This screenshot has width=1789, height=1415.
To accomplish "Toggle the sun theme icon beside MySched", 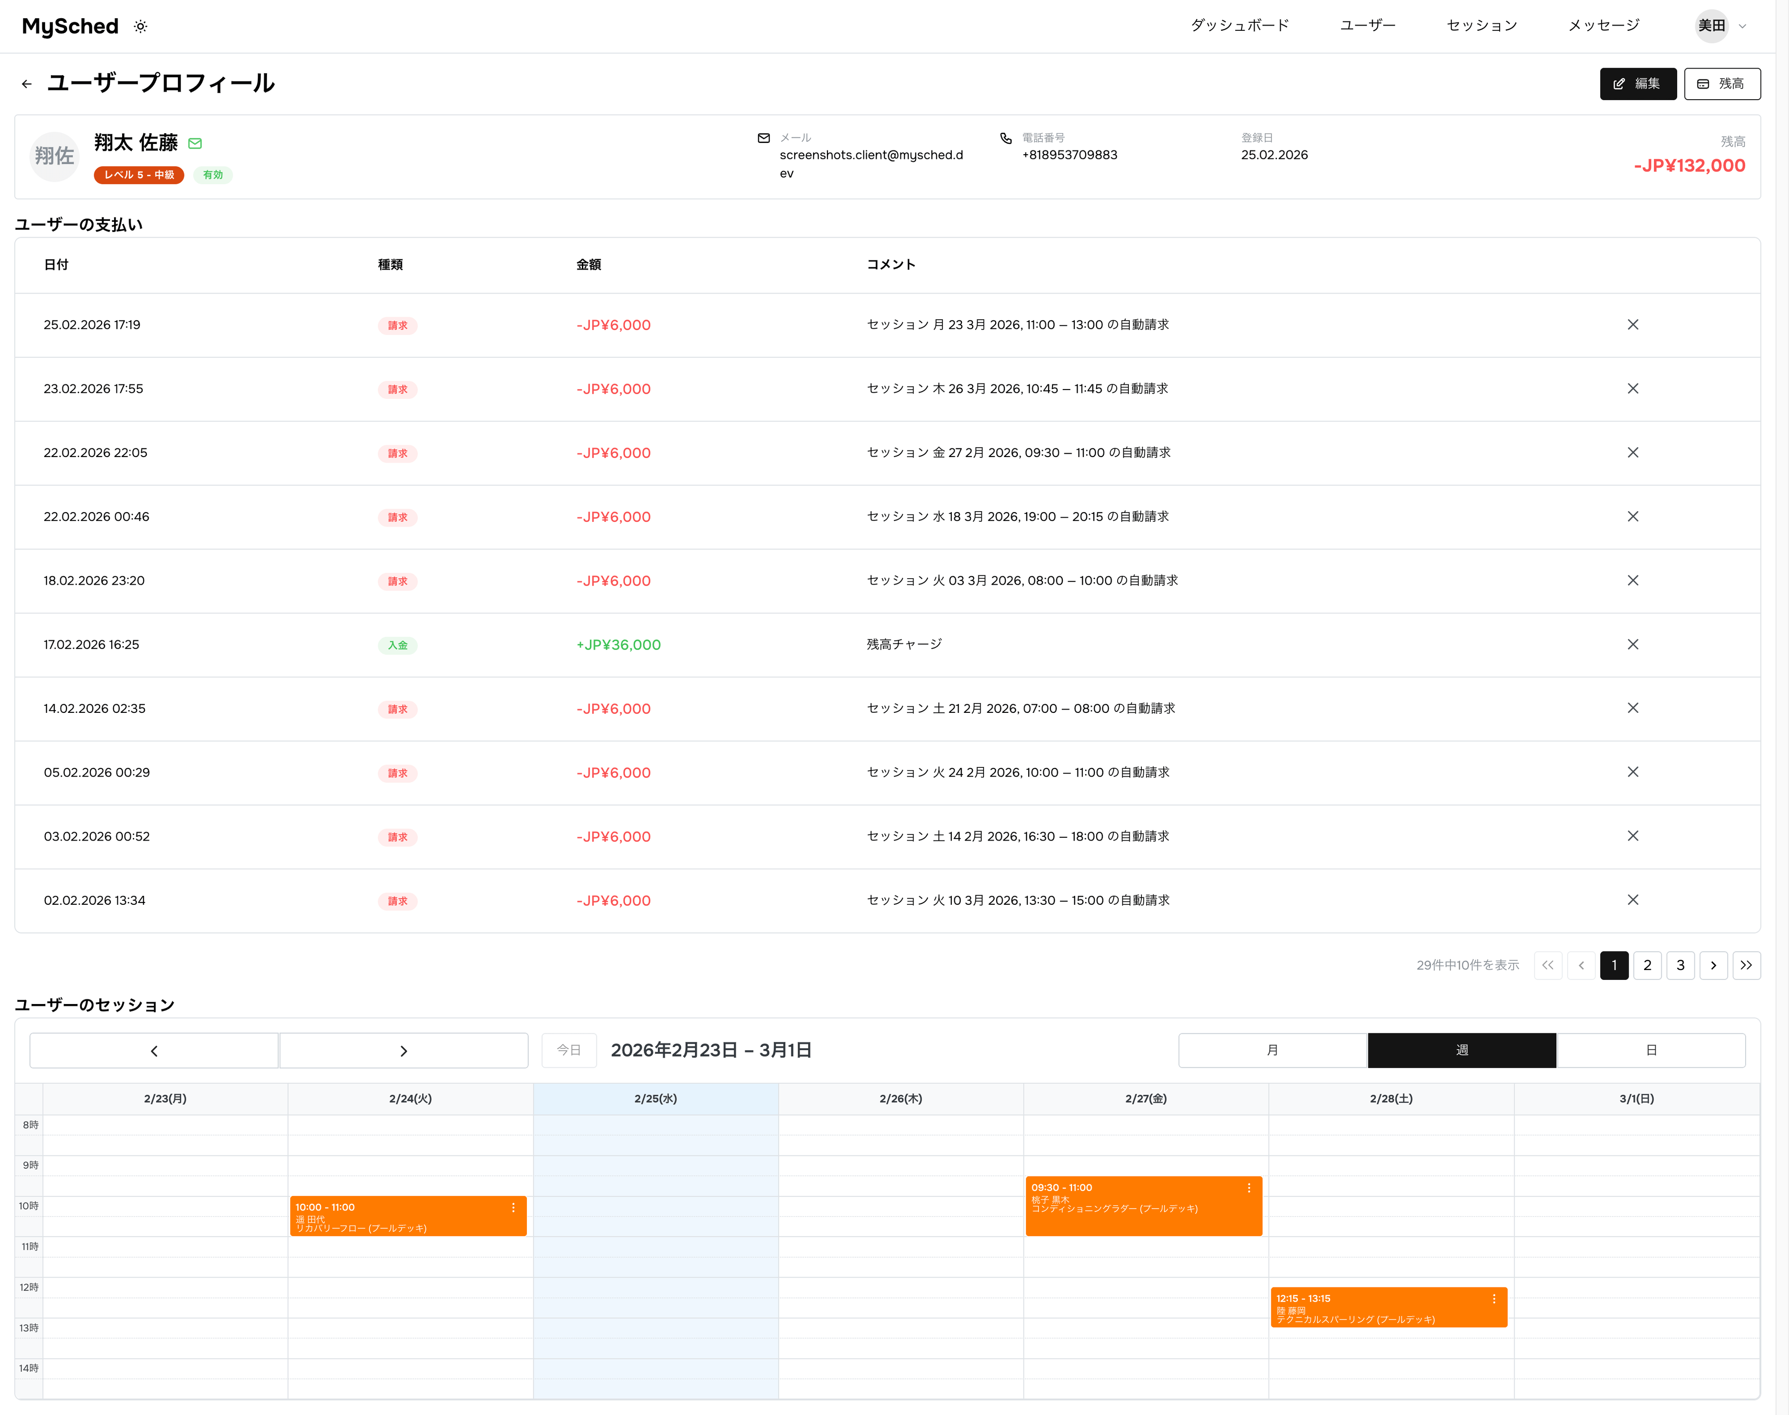I will [x=141, y=27].
